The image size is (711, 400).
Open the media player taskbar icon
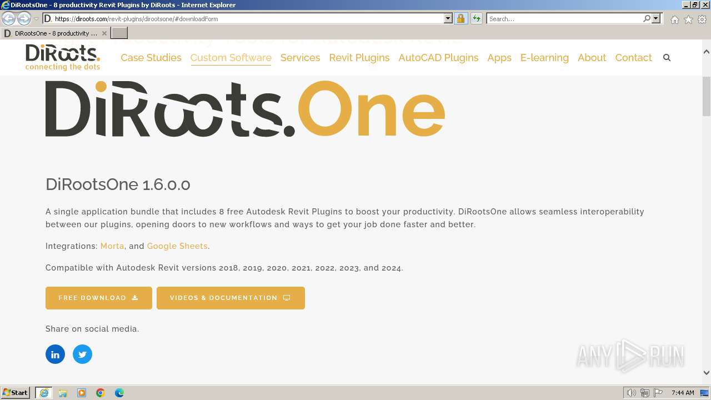pyautogui.click(x=82, y=393)
